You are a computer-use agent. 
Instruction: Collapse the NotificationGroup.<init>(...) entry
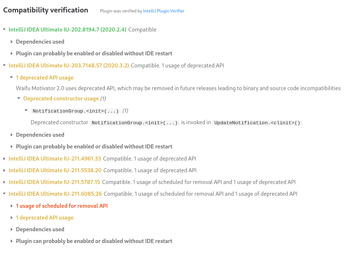pos(26,111)
